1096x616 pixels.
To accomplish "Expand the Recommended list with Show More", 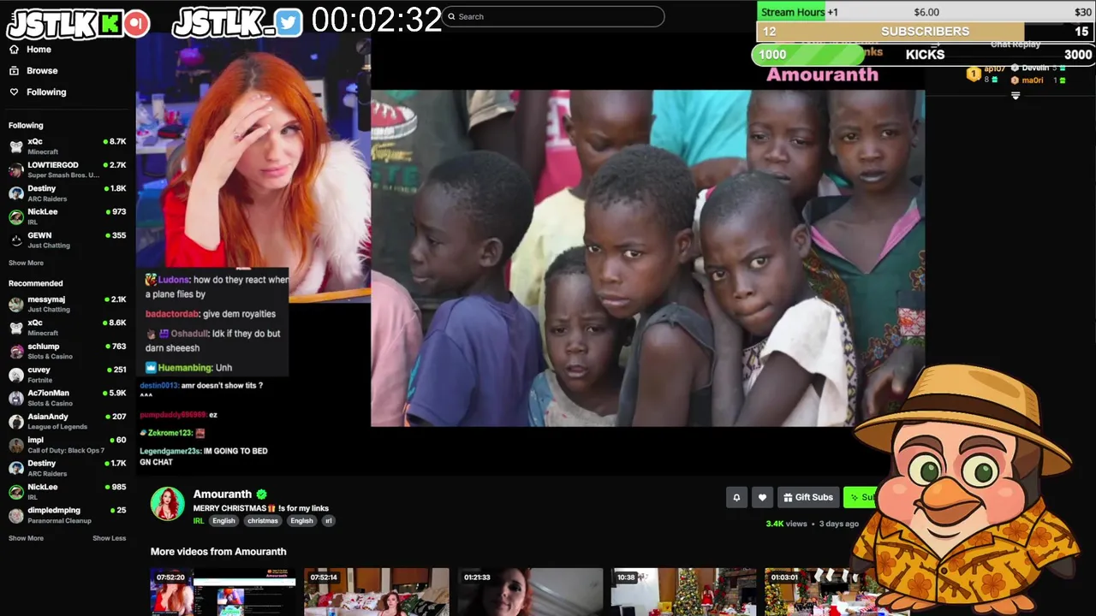I will [26, 538].
